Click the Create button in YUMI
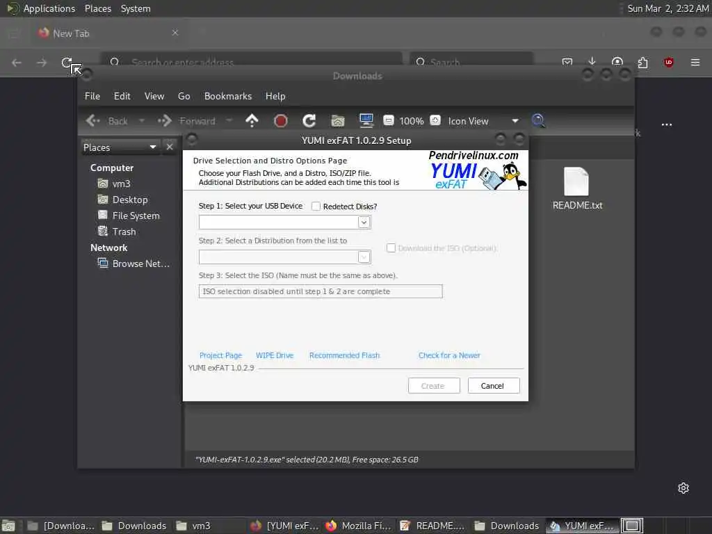The image size is (712, 534). (x=434, y=385)
